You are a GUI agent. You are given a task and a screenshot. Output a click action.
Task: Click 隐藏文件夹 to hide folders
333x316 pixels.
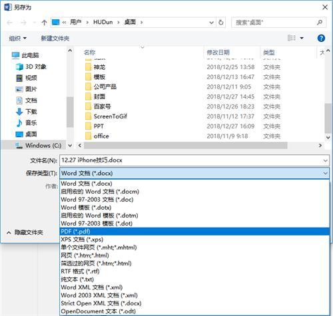pyautogui.click(x=25, y=232)
